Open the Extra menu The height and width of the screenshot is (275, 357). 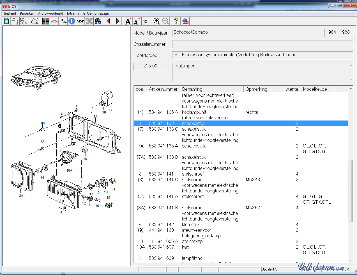pos(70,13)
